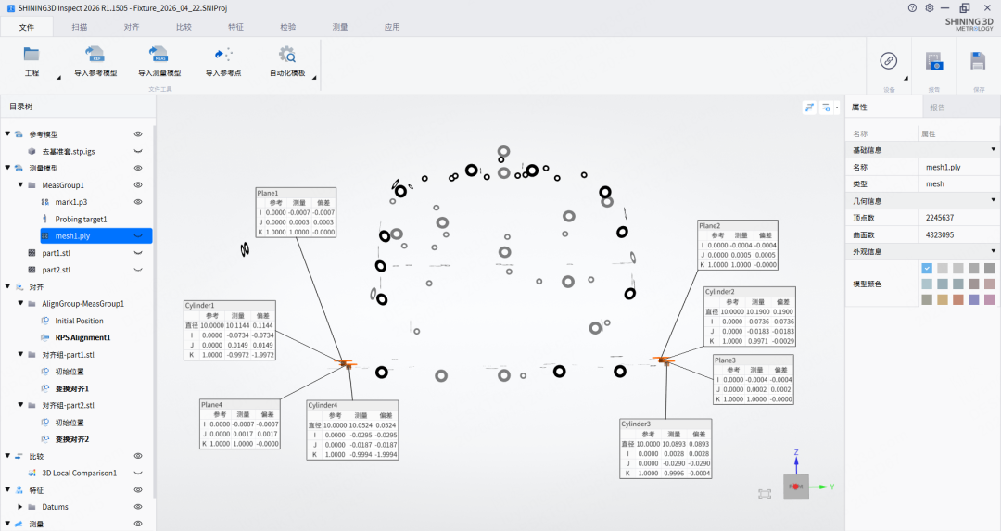This screenshot has height=531, width=1001.
Task: Open the 文件 ribbon tab
Action: [x=26, y=27]
